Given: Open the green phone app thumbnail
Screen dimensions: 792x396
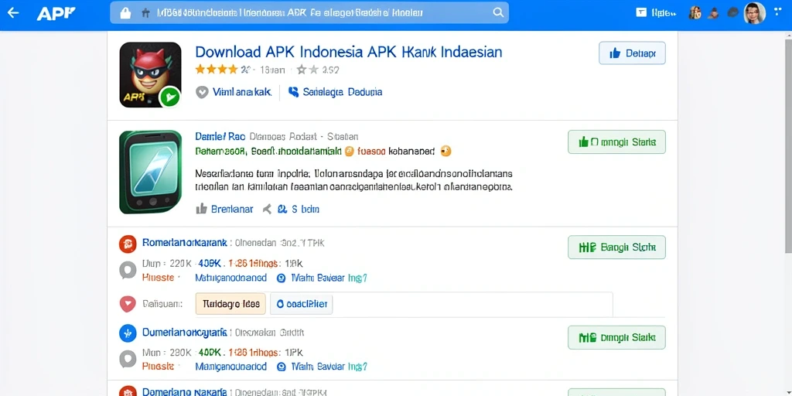Looking at the screenshot, I should [x=150, y=172].
